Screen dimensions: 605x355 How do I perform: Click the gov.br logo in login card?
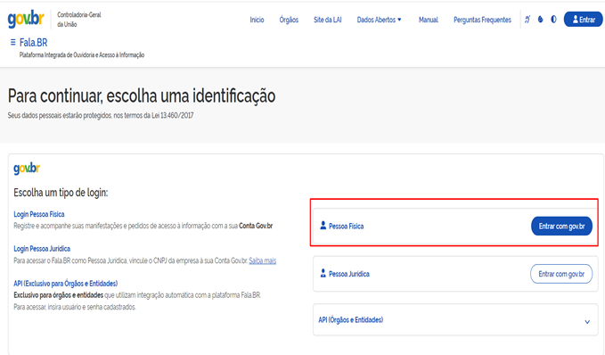[27, 168]
